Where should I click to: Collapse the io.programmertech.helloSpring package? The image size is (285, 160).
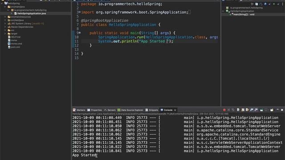click(8, 10)
